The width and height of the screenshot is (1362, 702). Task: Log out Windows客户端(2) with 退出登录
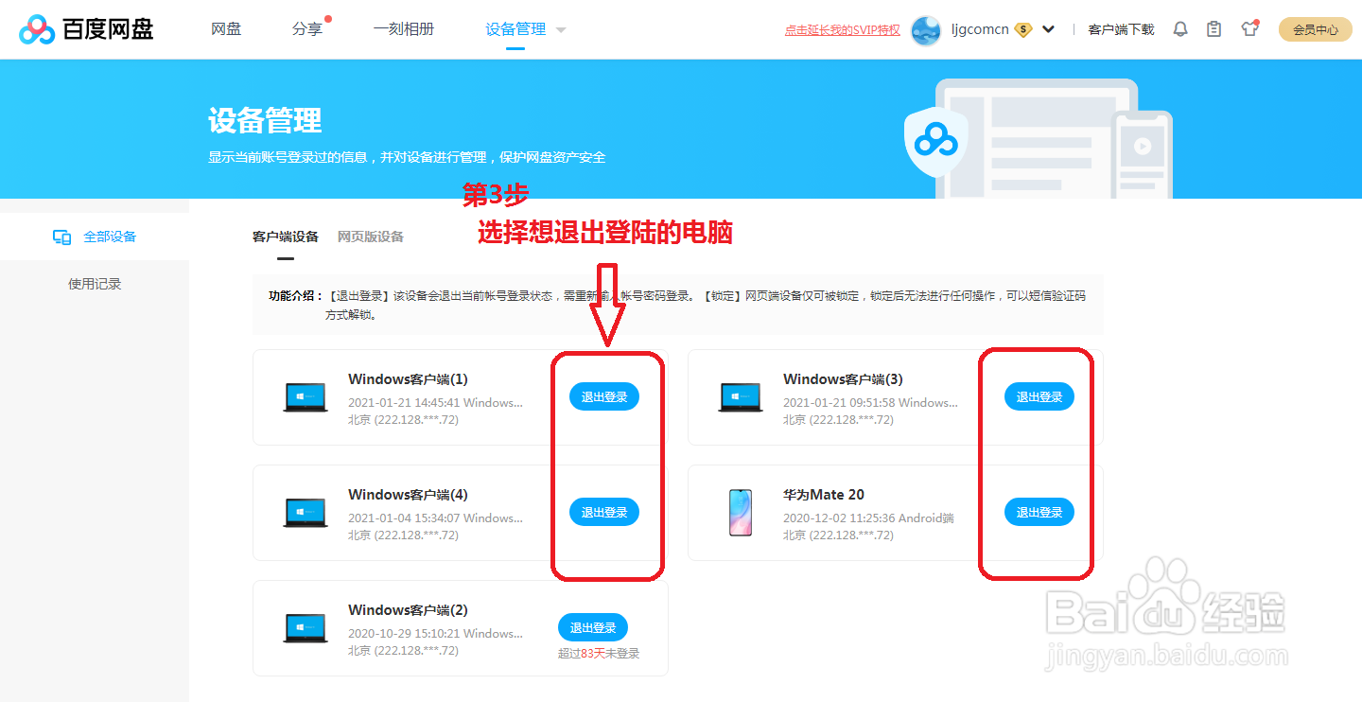[593, 627]
